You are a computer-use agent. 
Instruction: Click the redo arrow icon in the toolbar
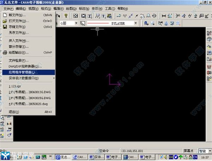point(58,16)
